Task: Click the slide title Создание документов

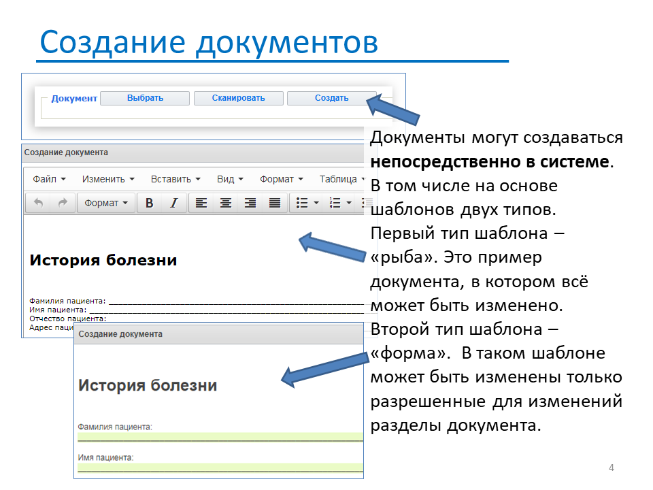Action: [x=209, y=43]
